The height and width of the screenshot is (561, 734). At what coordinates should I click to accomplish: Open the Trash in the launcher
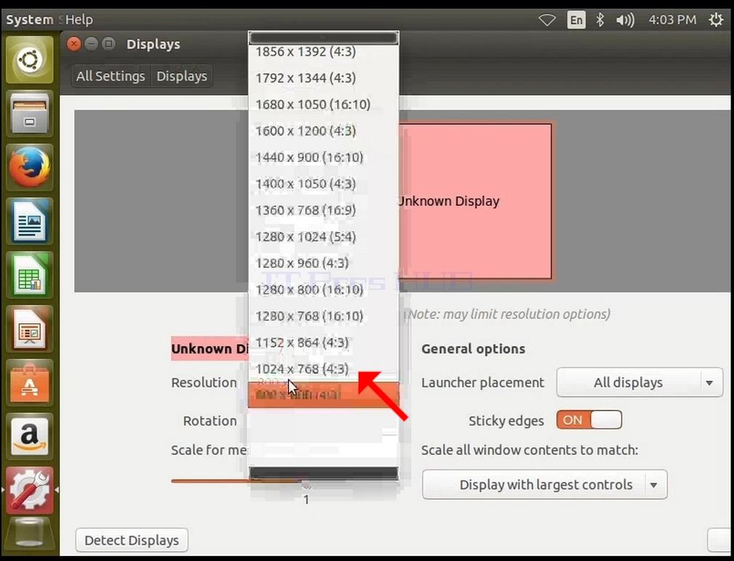(x=30, y=536)
